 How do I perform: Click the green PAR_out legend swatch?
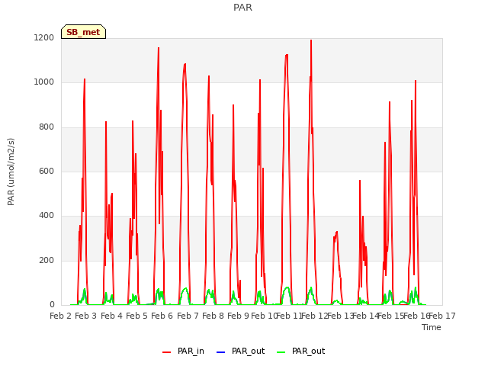tap(281, 352)
